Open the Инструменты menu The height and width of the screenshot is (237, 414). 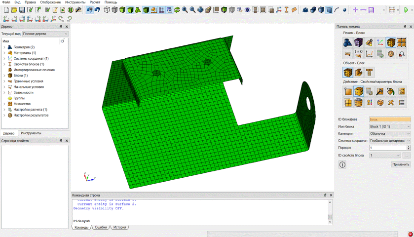[x=75, y=2]
